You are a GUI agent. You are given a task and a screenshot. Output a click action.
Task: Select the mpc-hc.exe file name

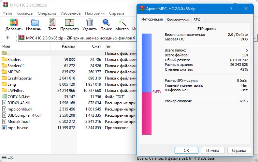tap(18, 127)
